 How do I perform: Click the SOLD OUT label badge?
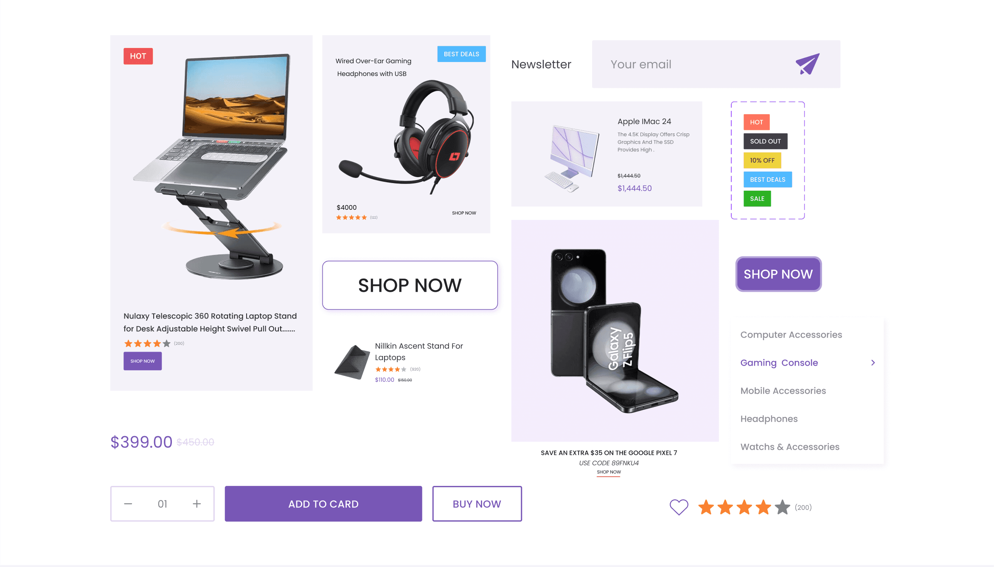click(765, 141)
